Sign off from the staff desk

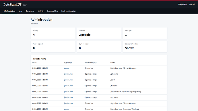coord(192,4)
